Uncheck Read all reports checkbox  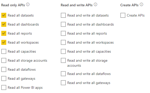4,33
